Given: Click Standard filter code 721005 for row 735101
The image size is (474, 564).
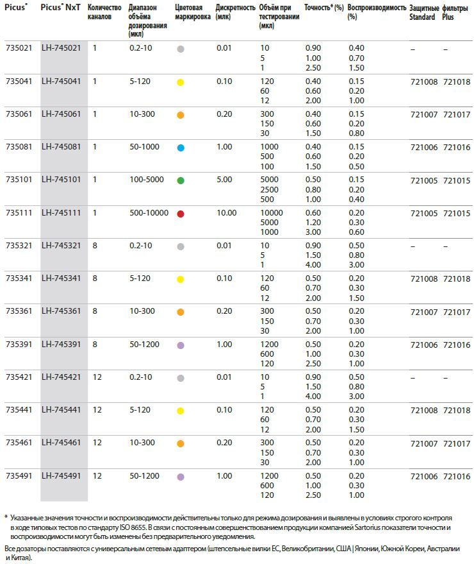Looking at the screenshot, I should [x=423, y=181].
